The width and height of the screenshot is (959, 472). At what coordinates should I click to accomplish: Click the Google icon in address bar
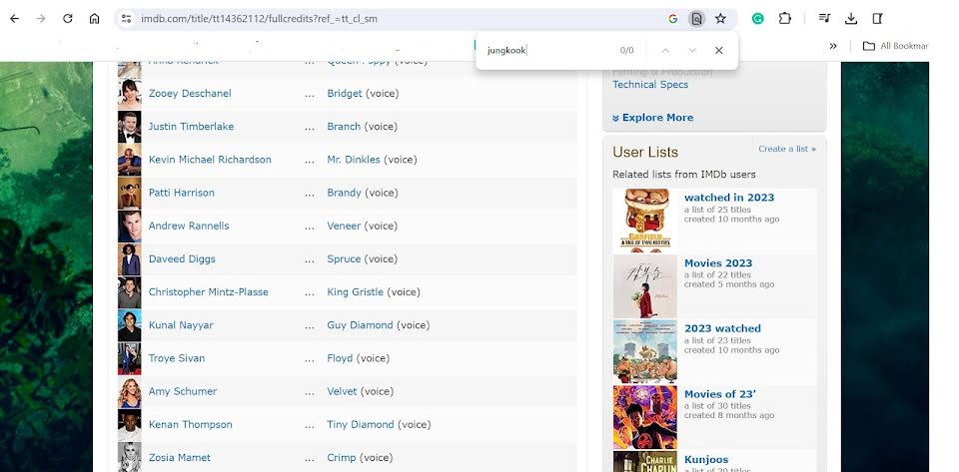[672, 18]
